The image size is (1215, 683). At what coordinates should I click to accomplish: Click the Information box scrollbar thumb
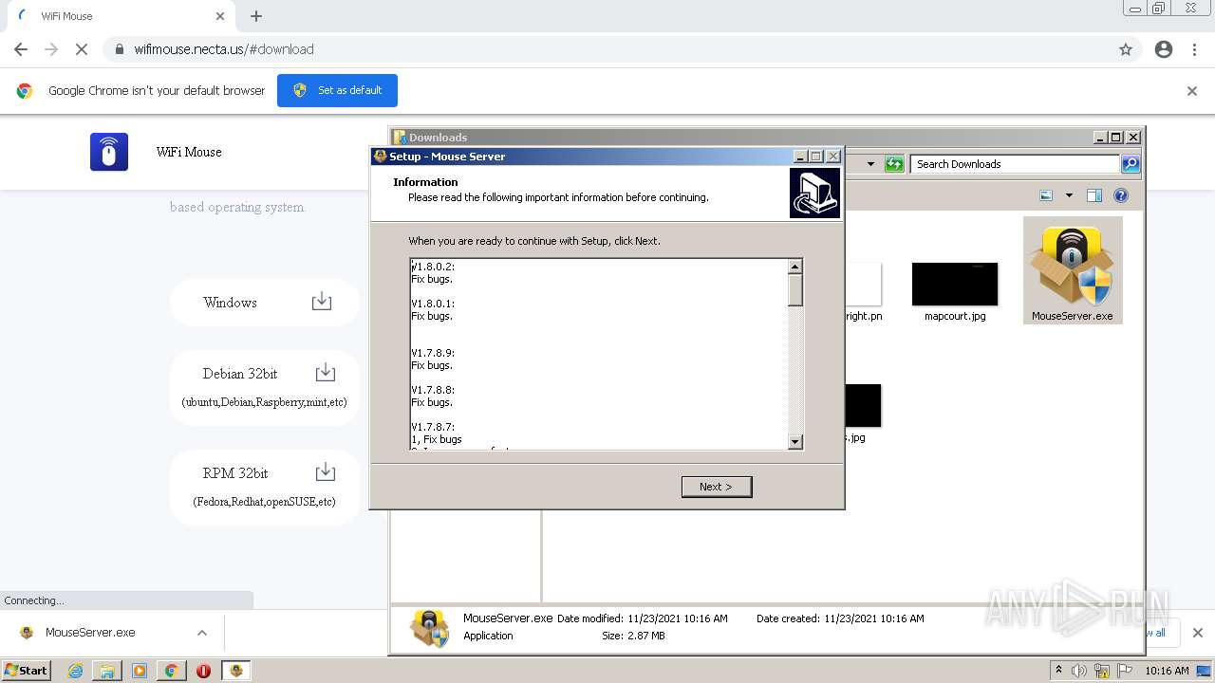(x=795, y=289)
